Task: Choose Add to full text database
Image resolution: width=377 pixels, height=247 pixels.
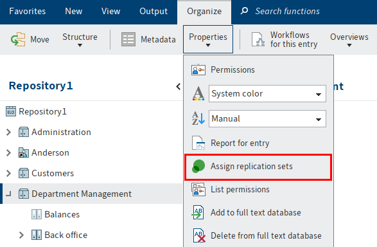Action: (256, 212)
